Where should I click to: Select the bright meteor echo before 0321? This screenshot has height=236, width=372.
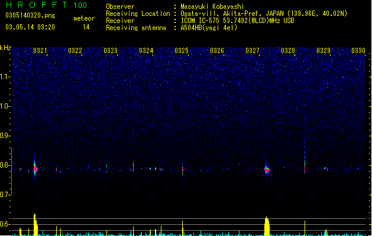(x=35, y=169)
